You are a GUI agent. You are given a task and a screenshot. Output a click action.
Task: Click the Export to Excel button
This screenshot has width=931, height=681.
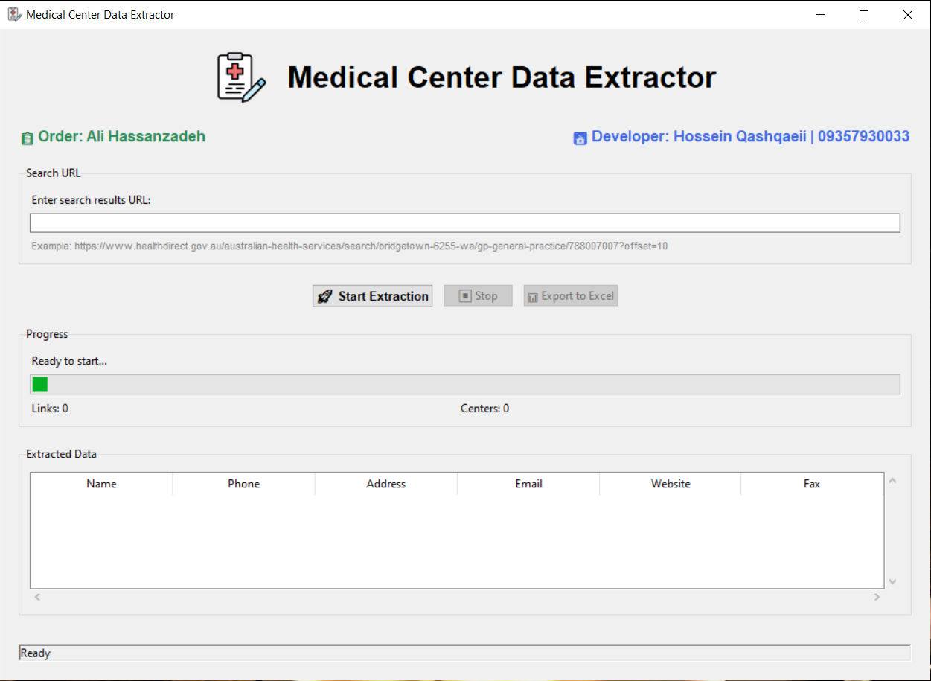pyautogui.click(x=570, y=296)
